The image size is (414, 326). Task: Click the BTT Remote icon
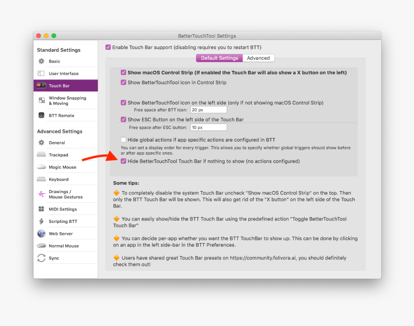(x=41, y=116)
